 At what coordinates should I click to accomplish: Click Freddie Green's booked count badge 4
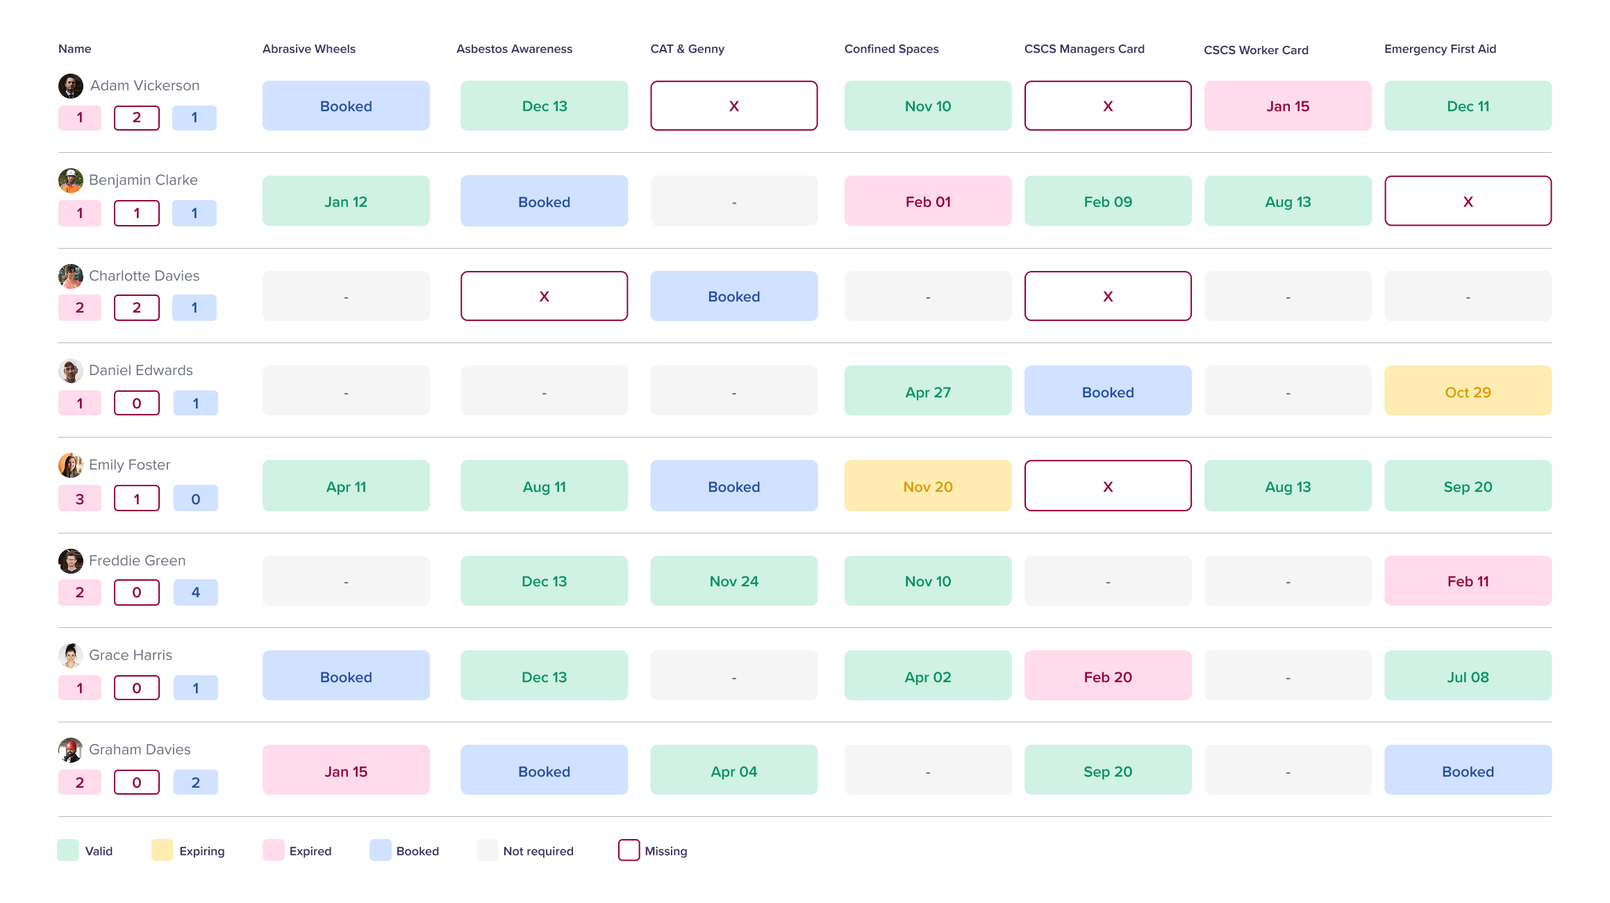[x=195, y=593]
